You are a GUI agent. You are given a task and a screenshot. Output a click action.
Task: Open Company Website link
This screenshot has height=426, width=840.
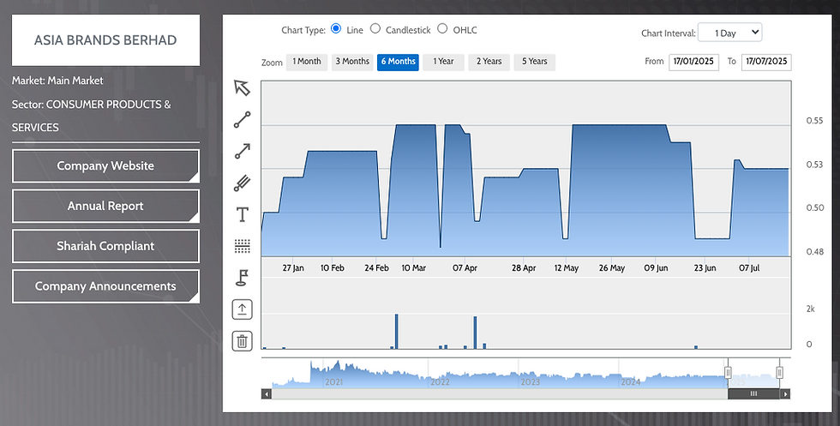[105, 166]
